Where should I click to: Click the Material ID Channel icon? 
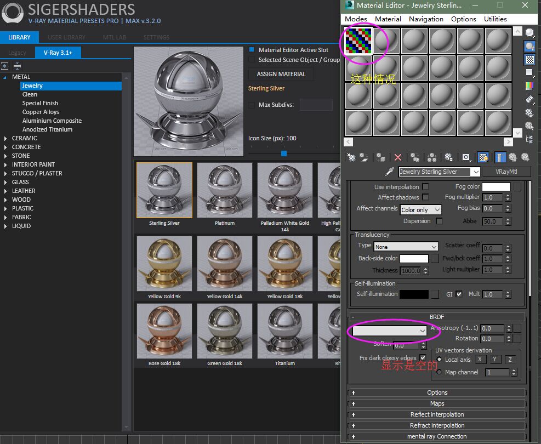pos(466,157)
